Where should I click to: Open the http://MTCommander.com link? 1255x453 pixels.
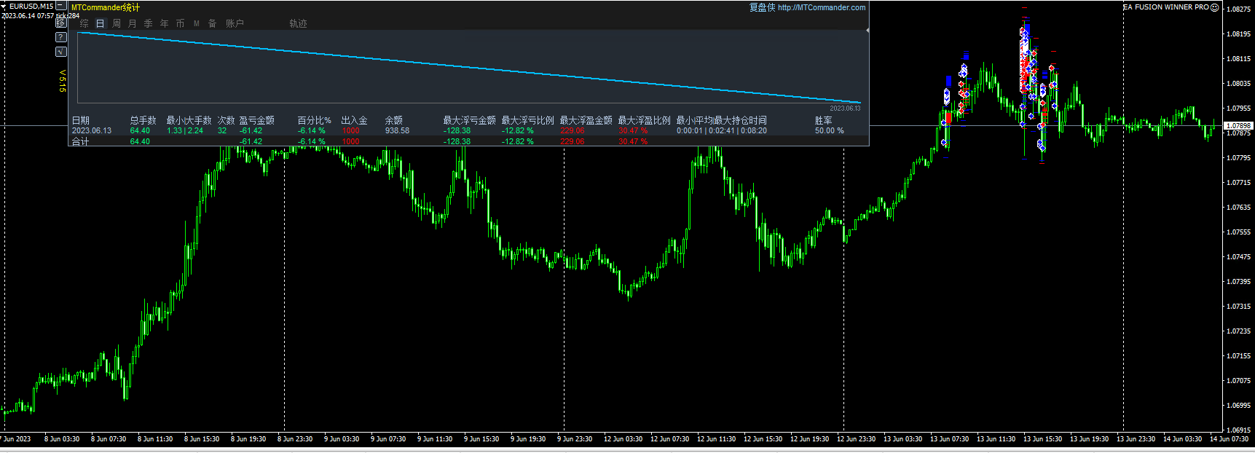click(822, 8)
